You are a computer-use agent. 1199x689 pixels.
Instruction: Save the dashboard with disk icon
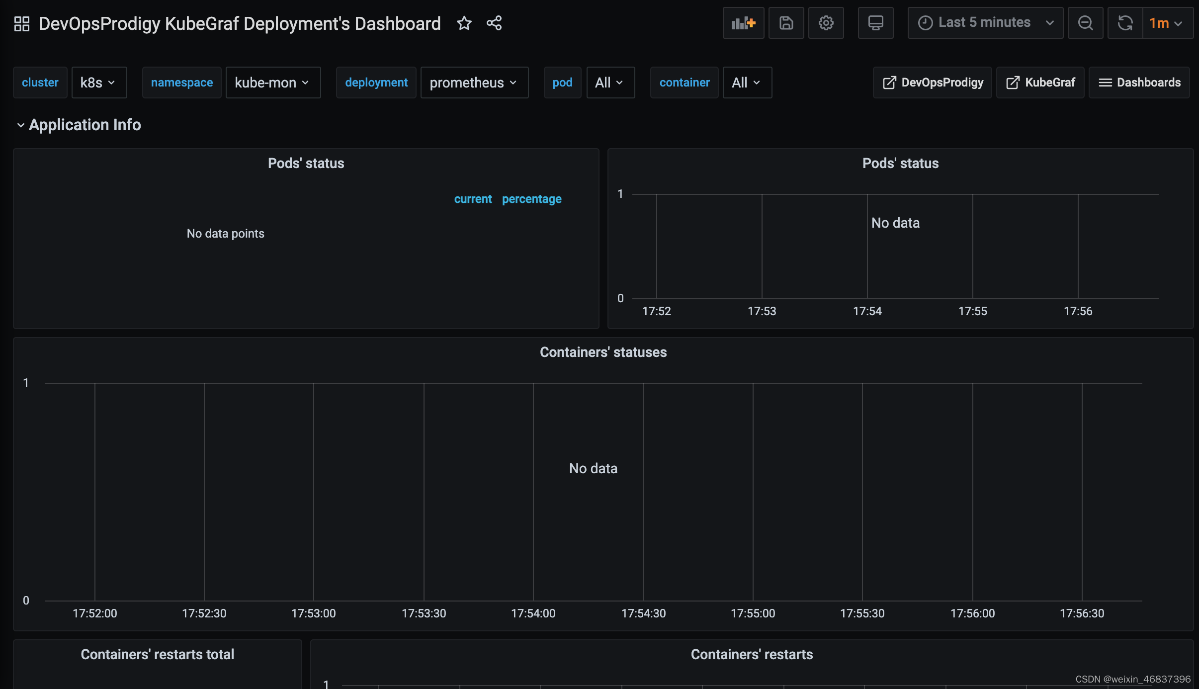click(x=786, y=23)
